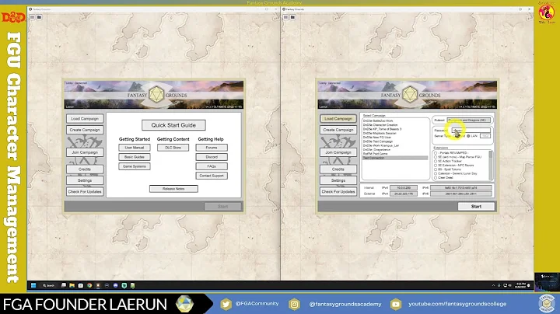
Task: Open Basic Guides
Action: click(x=135, y=157)
